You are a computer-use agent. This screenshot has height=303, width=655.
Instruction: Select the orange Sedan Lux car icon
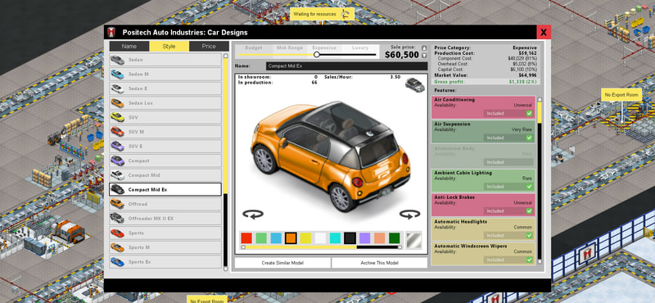(x=117, y=103)
